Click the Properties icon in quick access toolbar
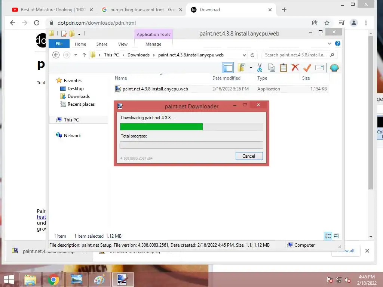 (64, 33)
